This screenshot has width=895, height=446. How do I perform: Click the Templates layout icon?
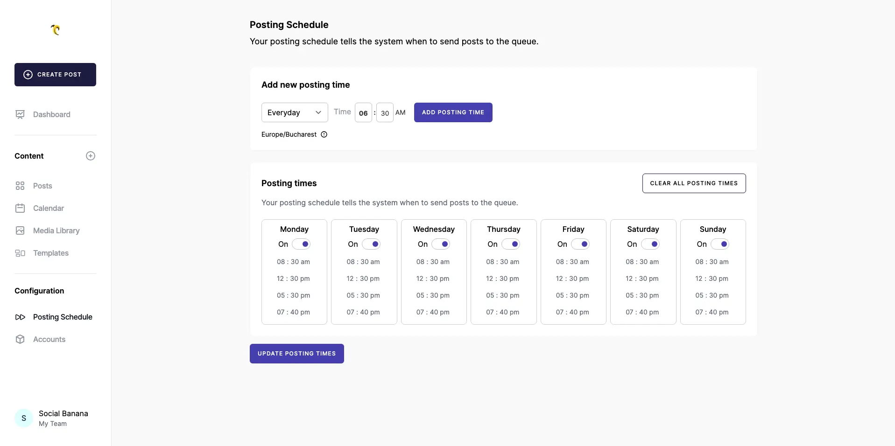tap(20, 253)
